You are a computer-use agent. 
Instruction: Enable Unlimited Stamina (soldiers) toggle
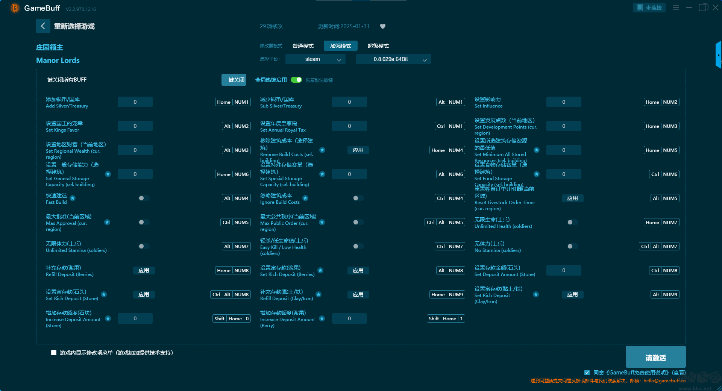point(144,246)
